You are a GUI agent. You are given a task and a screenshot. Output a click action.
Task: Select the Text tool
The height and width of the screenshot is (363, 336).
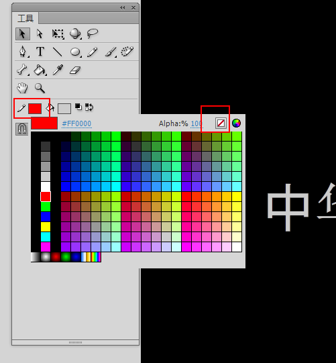pyautogui.click(x=40, y=52)
